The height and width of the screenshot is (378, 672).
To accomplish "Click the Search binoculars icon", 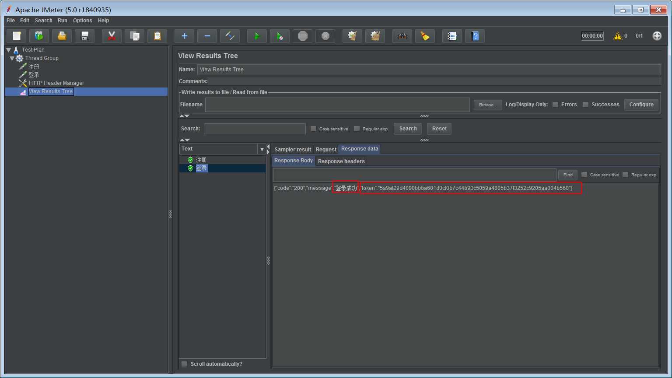I will pos(402,36).
